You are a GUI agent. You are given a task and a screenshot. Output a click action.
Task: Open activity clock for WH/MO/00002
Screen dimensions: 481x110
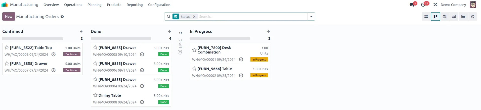coord(241,75)
